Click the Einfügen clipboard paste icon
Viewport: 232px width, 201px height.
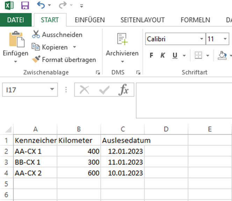click(15, 39)
